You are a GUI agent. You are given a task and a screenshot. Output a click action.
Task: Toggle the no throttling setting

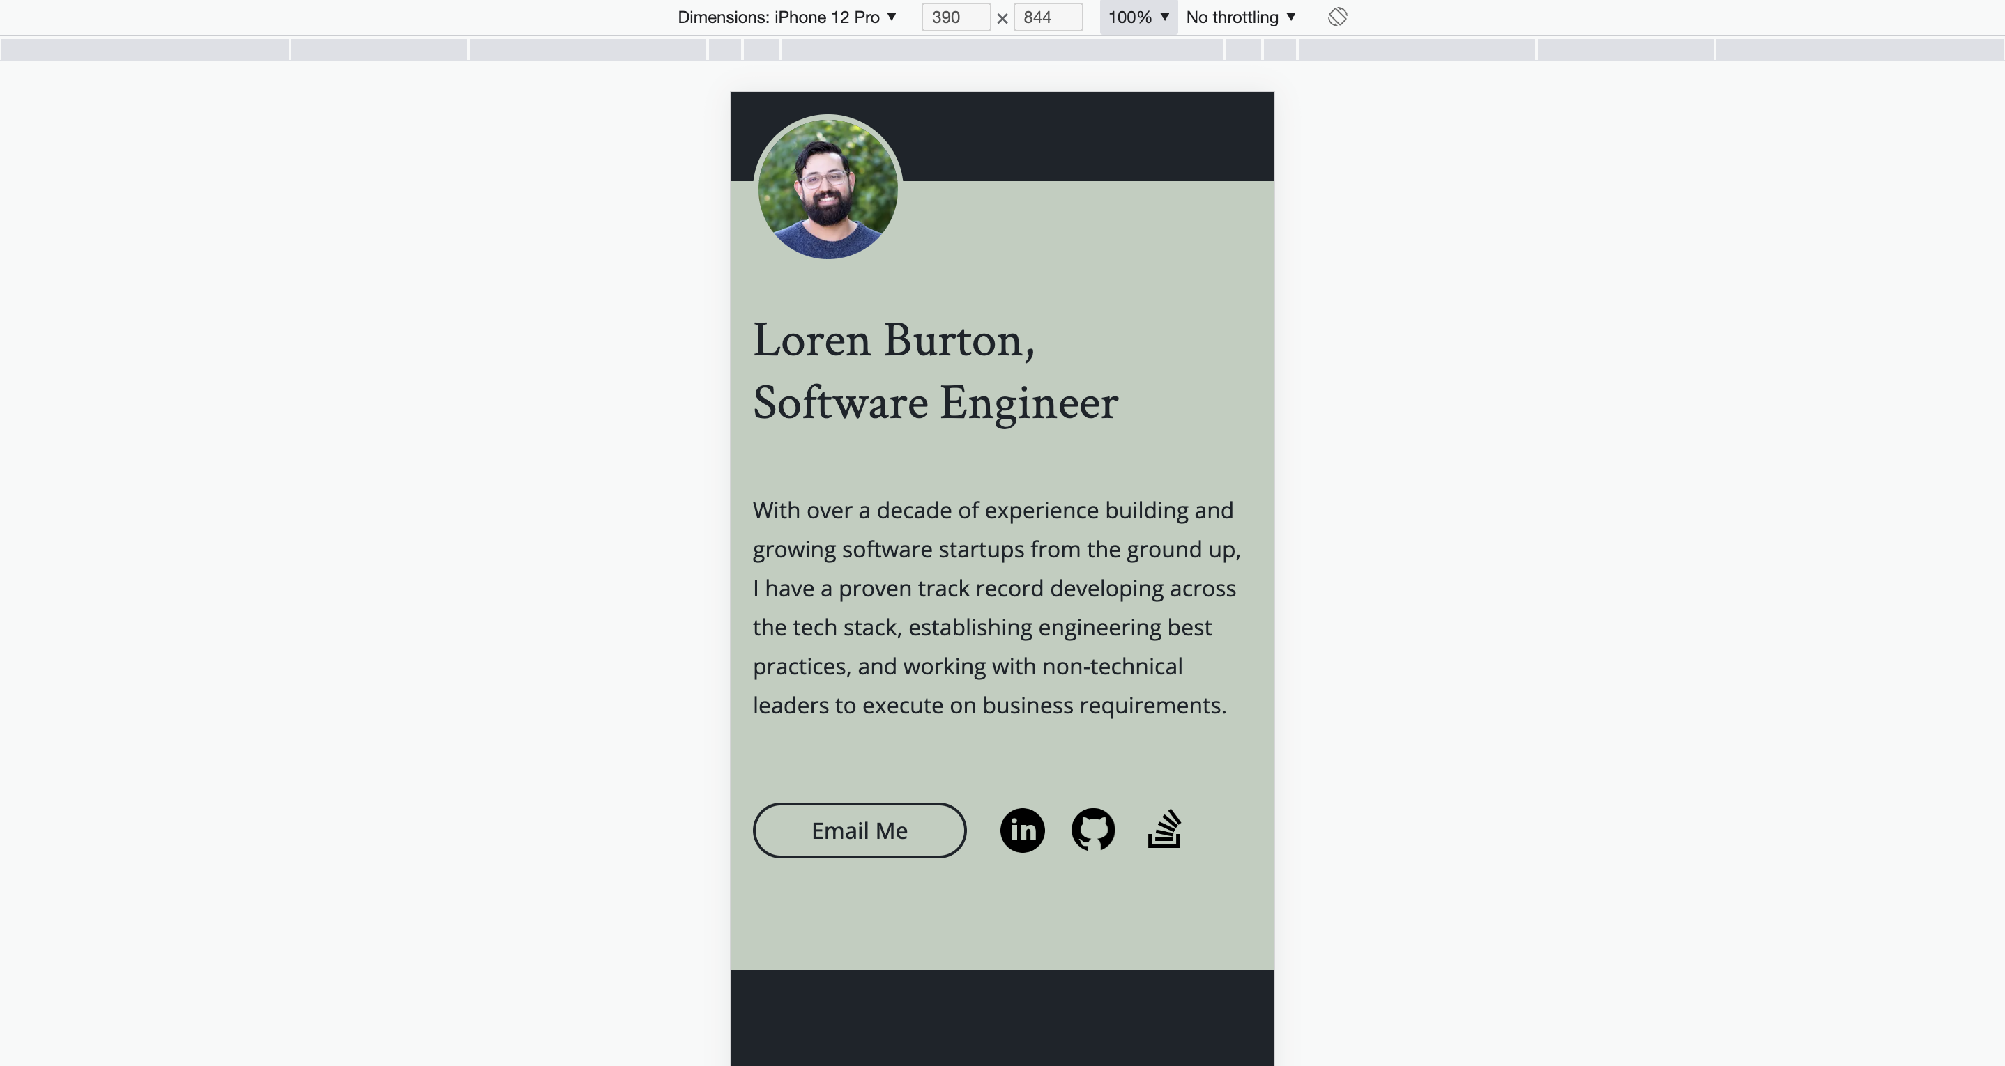click(x=1241, y=16)
